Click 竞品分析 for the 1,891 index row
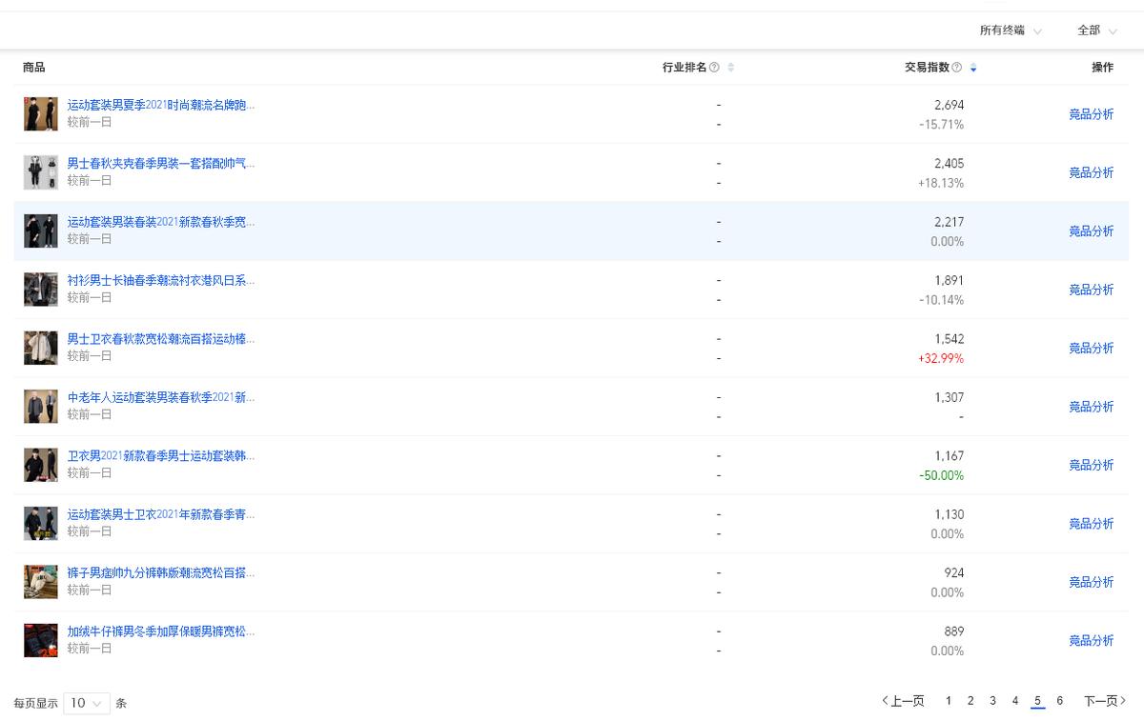Viewport: 1144px width, 721px height. [x=1091, y=290]
